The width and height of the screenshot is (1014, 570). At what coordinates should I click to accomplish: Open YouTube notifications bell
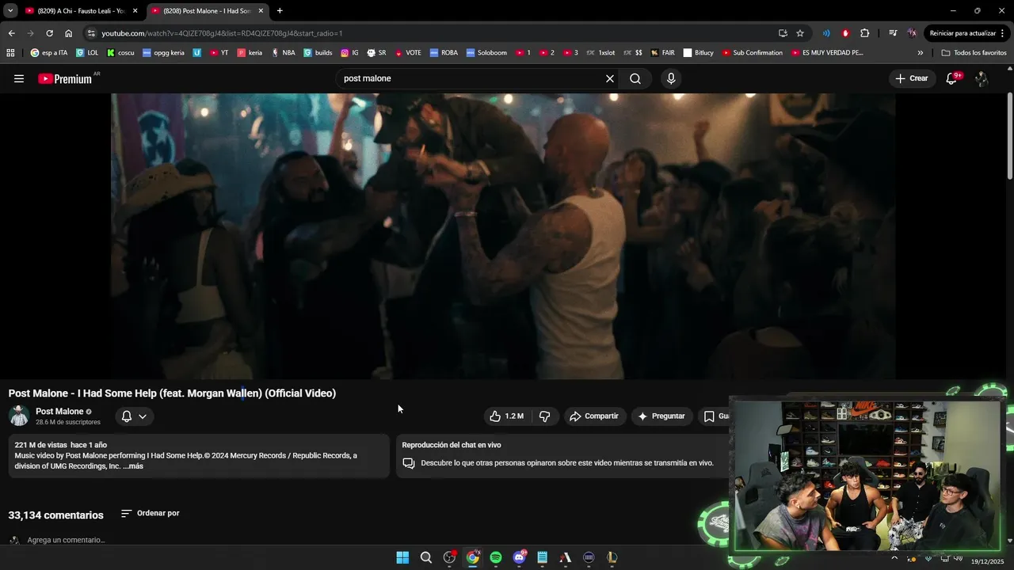pos(951,78)
